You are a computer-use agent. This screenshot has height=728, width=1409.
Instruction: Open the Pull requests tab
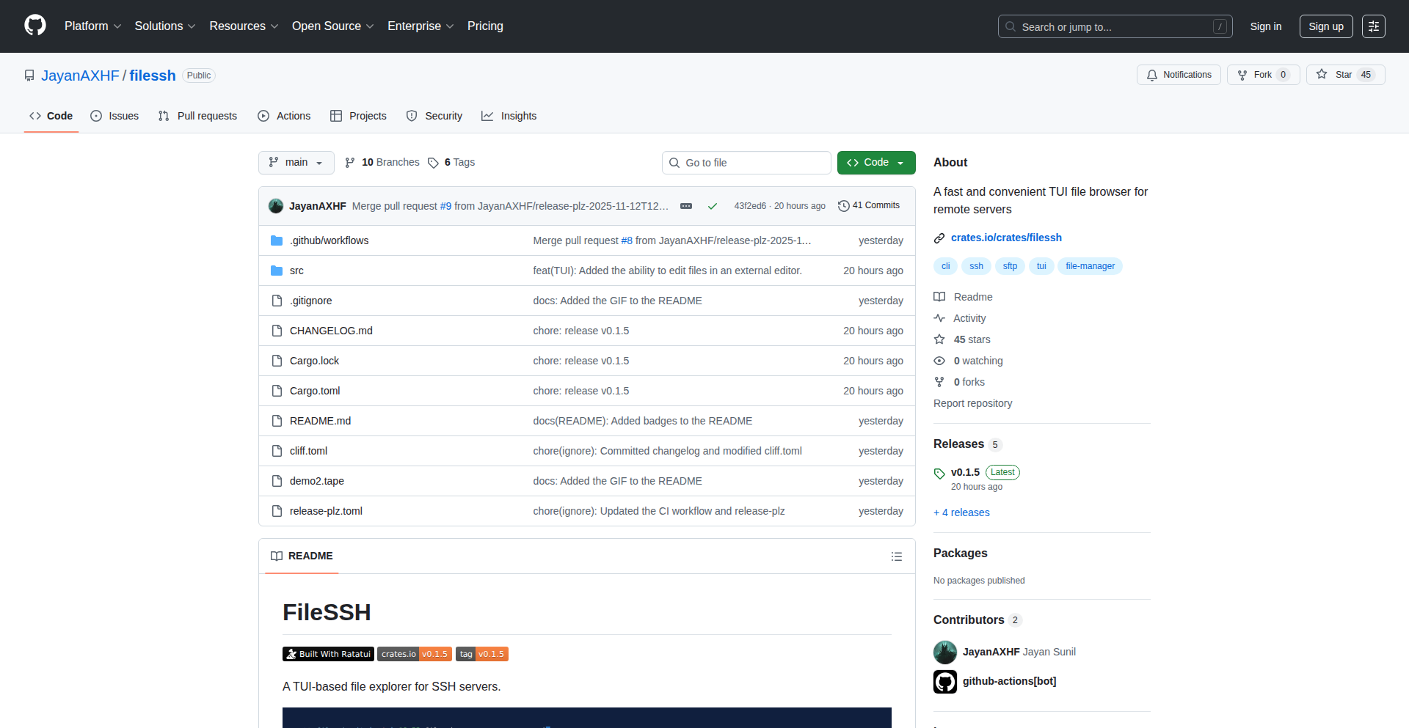point(198,116)
